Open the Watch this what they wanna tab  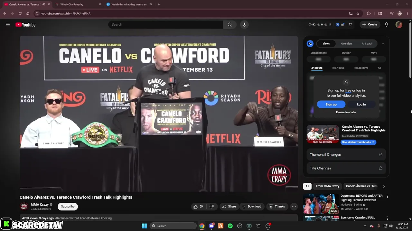pos(129,4)
